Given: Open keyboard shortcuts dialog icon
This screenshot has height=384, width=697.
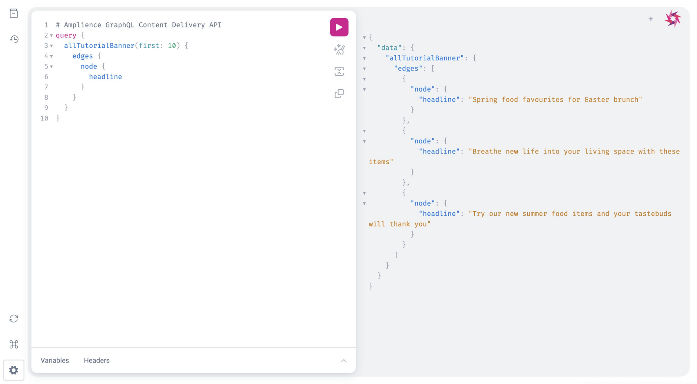Looking at the screenshot, I should tap(14, 344).
